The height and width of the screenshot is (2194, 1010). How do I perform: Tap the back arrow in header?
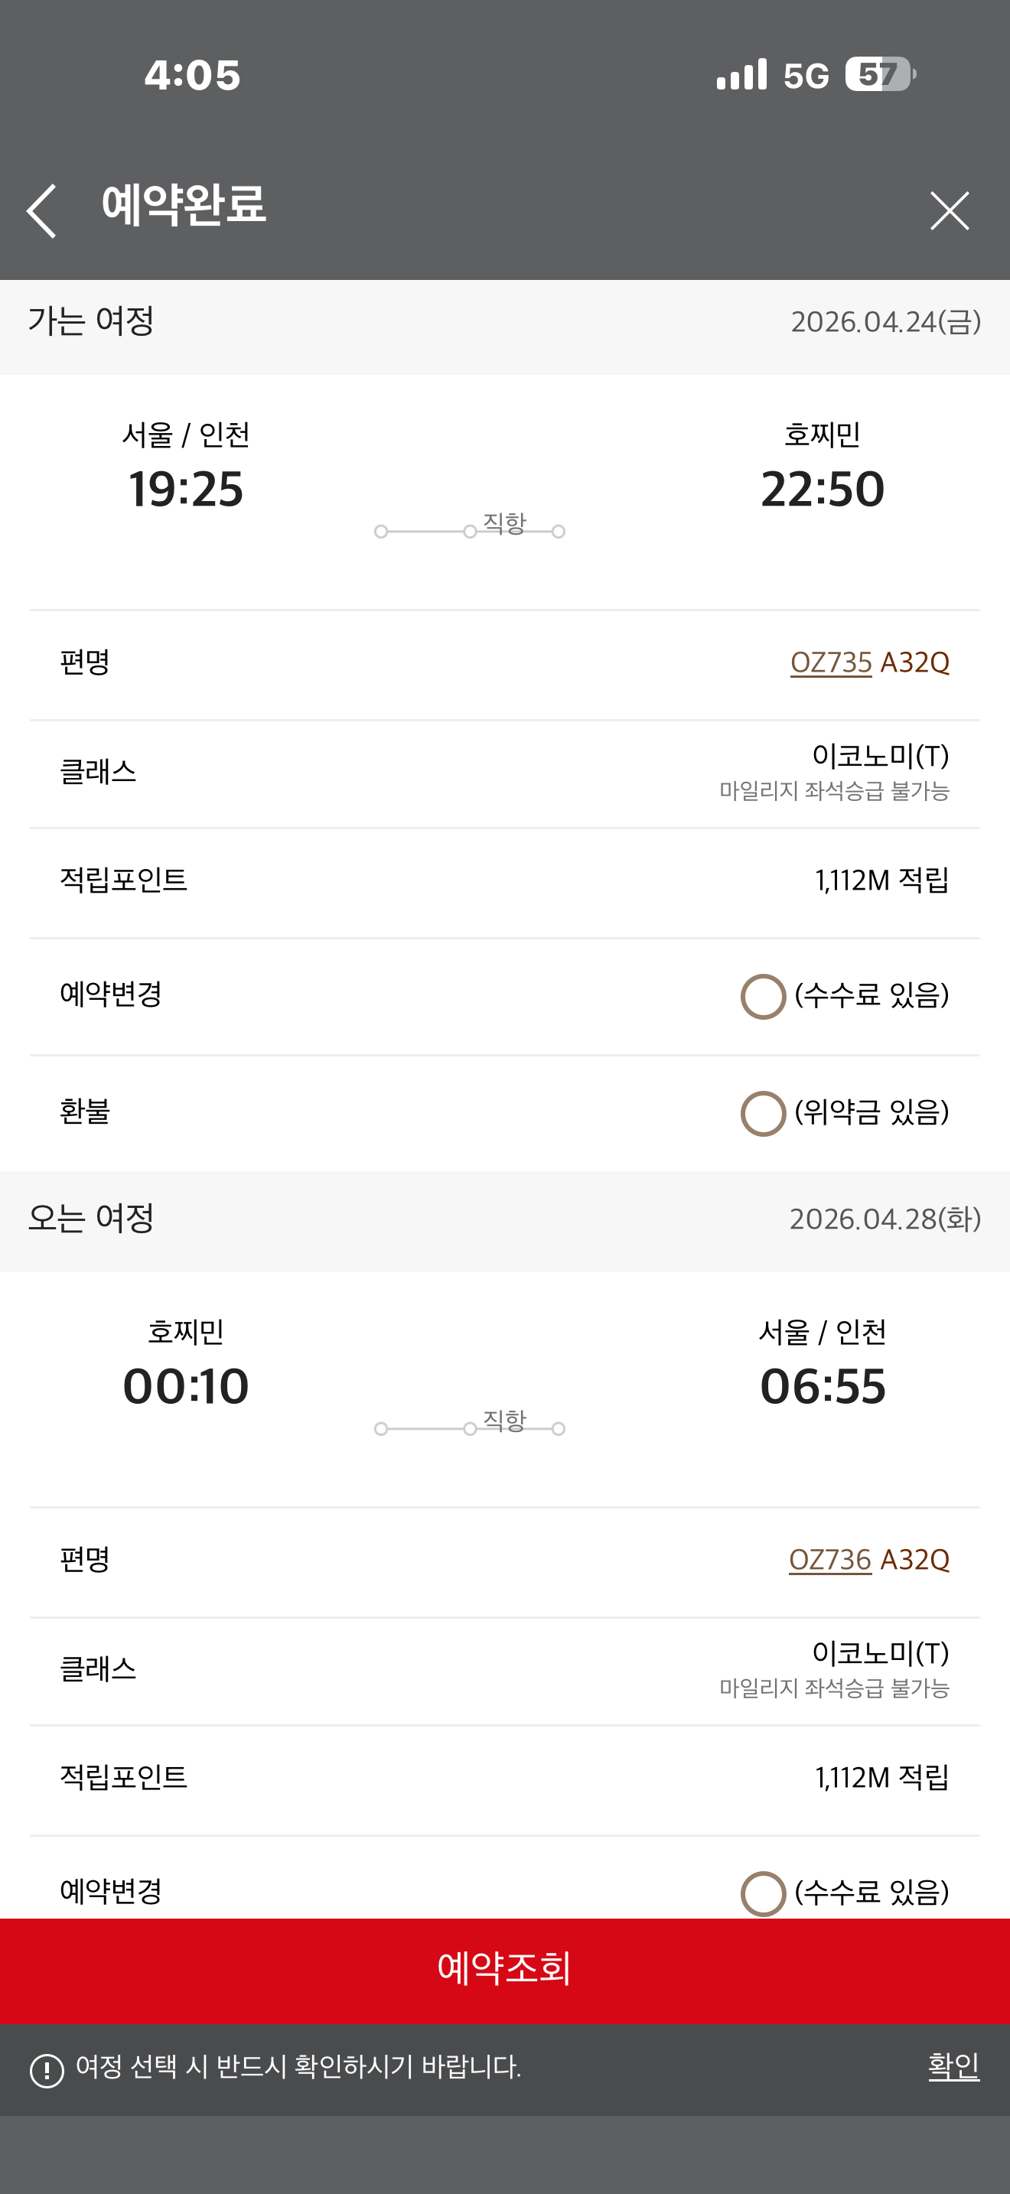point(42,210)
